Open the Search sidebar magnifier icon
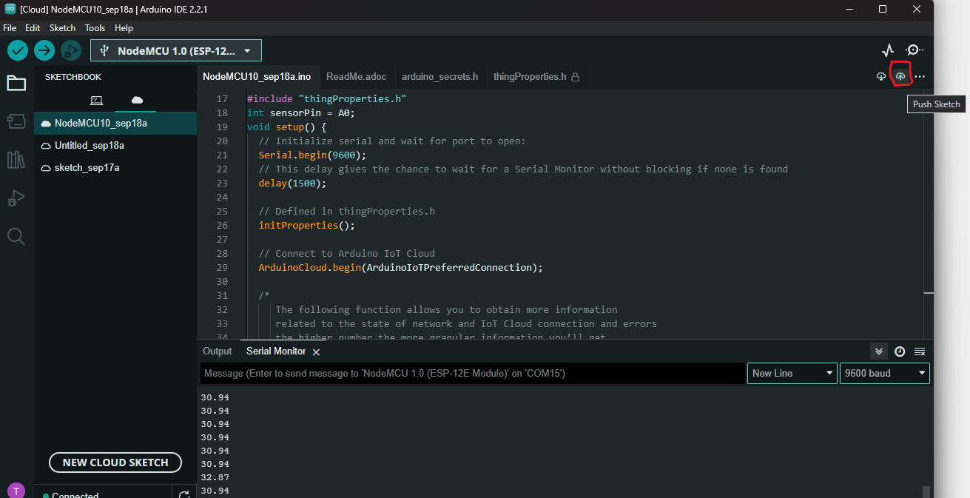Screen dimensions: 970x498 click(16, 236)
